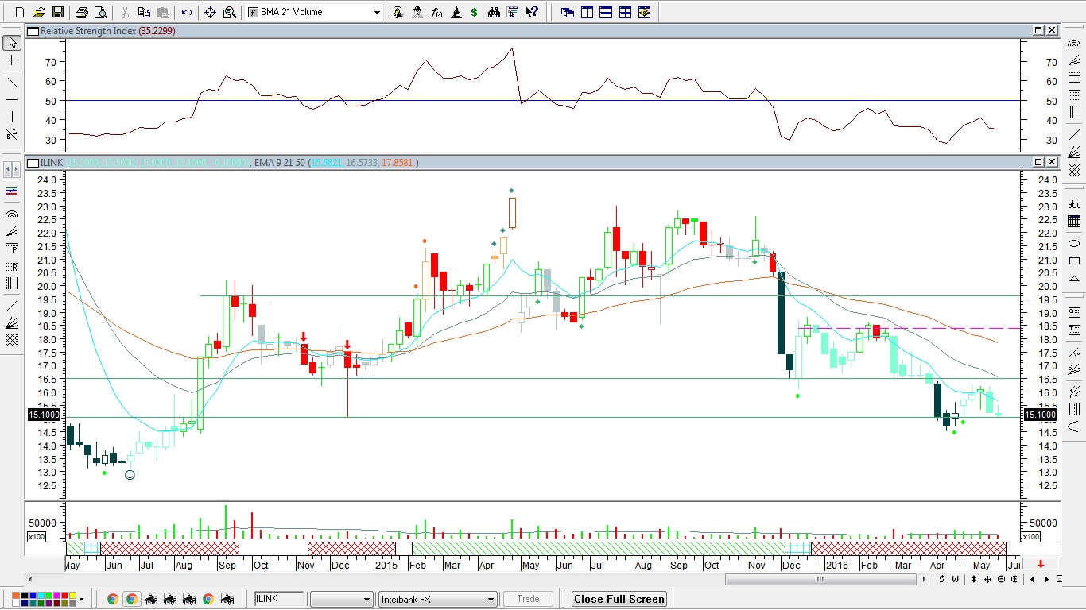Image resolution: width=1086 pixels, height=610 pixels.
Task: Click the red down arrow button at bottom right
Action: [x=1041, y=564]
